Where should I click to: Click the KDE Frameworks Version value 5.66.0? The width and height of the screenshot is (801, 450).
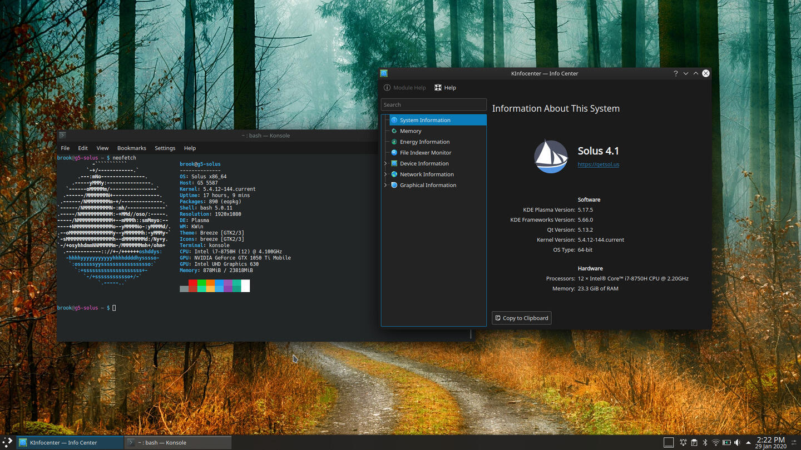(x=585, y=220)
